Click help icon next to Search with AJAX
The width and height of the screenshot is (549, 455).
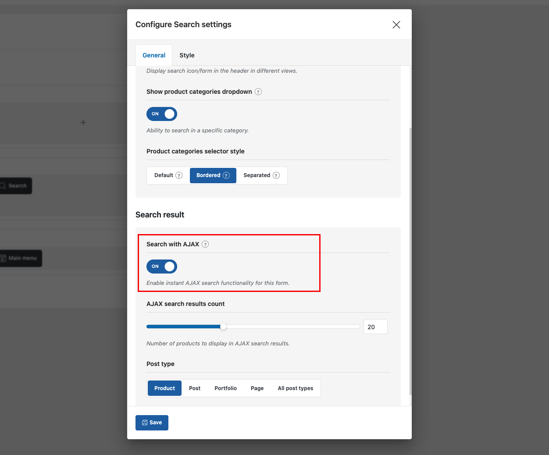(205, 244)
